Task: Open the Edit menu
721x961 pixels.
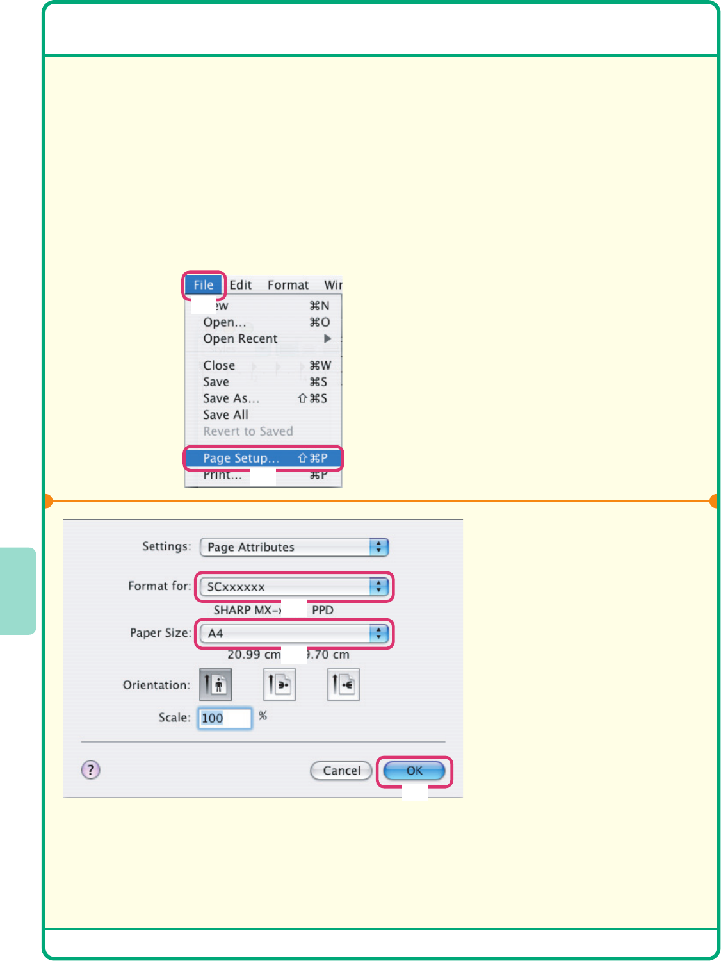Action: (241, 285)
